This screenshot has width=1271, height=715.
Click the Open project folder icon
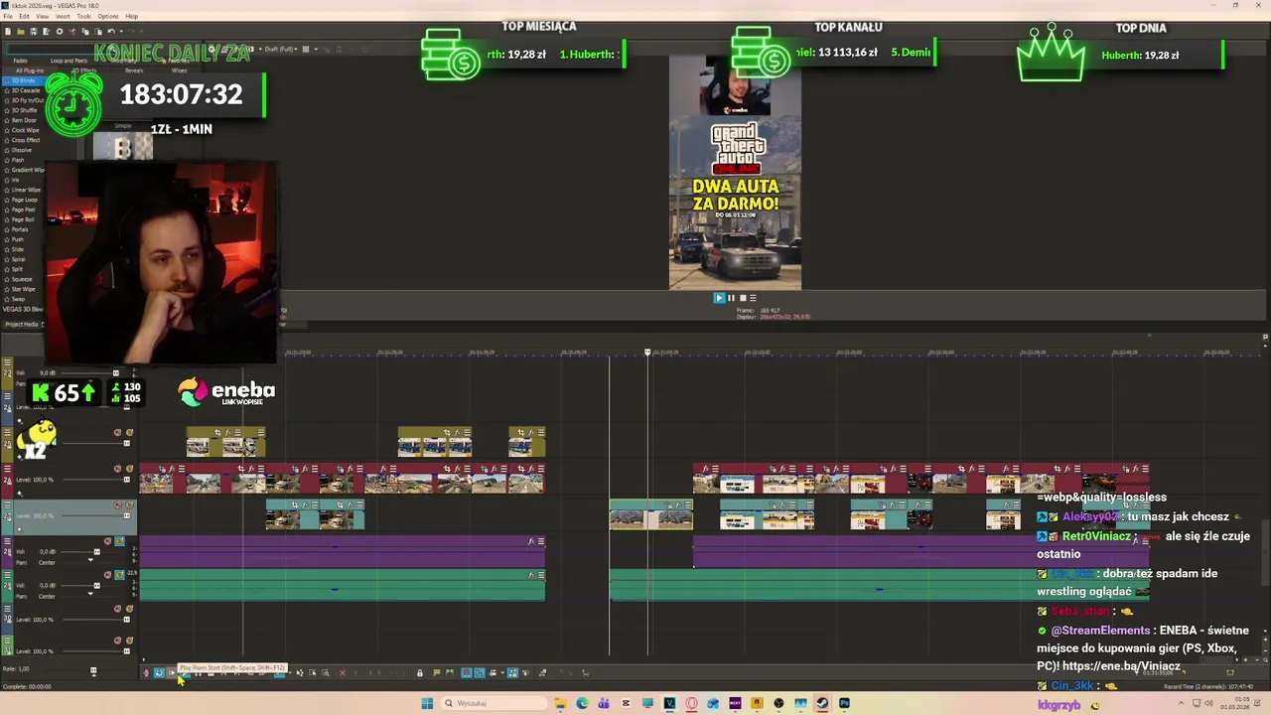click(x=21, y=32)
